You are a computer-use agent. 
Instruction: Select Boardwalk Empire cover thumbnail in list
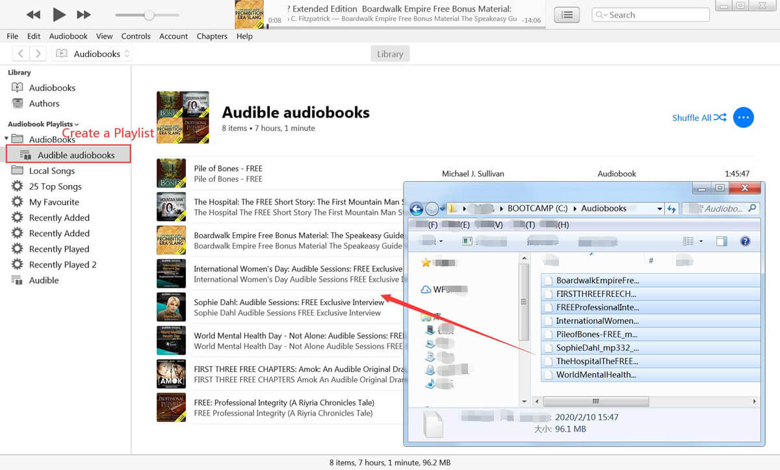click(x=171, y=240)
